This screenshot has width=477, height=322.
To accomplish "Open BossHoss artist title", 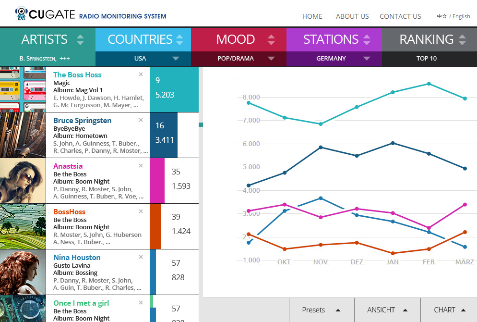I will pos(70,212).
